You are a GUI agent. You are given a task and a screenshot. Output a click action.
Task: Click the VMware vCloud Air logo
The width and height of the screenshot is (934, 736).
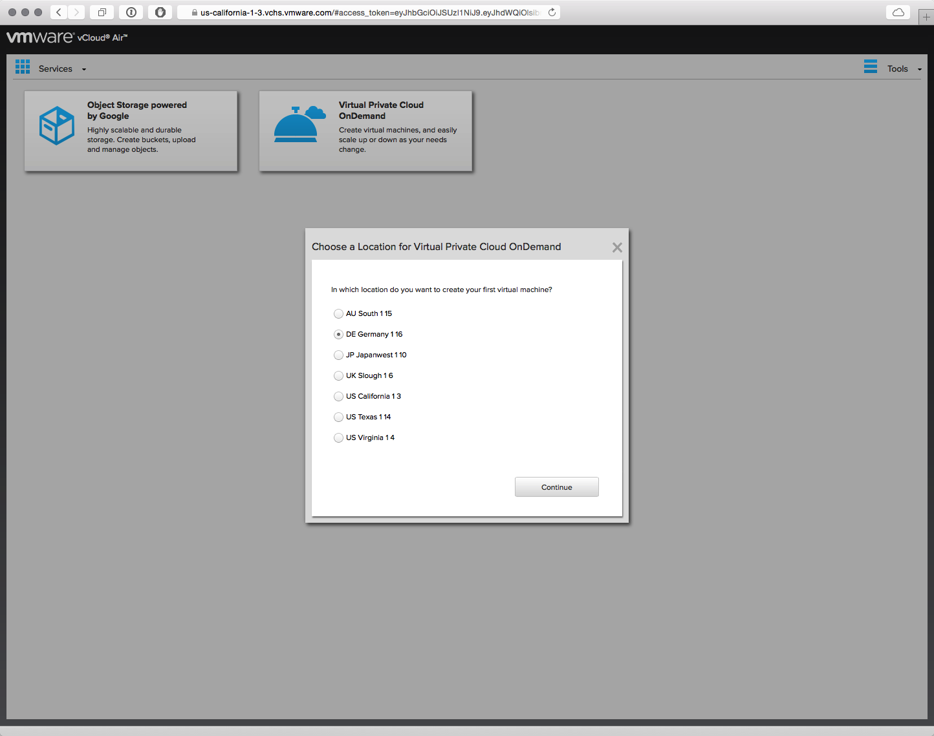67,37
